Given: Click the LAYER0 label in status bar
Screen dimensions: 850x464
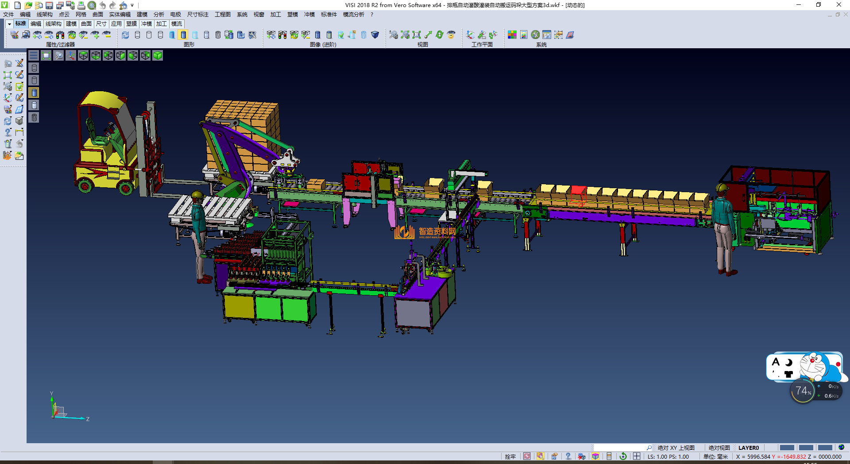Looking at the screenshot, I should (x=748, y=448).
